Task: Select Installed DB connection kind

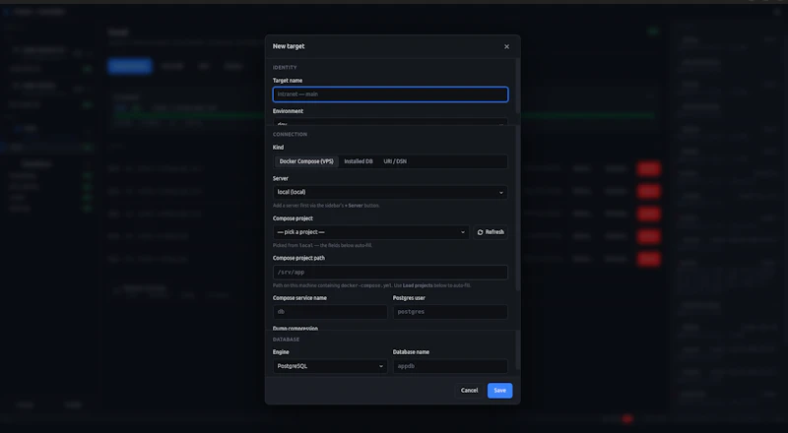Action: (x=359, y=161)
